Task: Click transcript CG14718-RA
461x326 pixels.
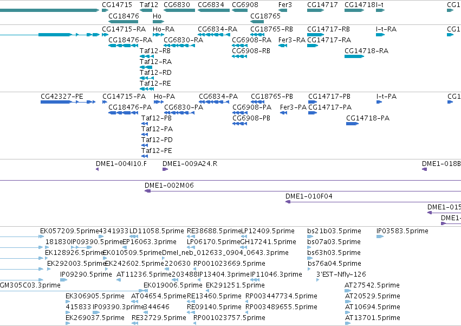Action: click(366, 51)
